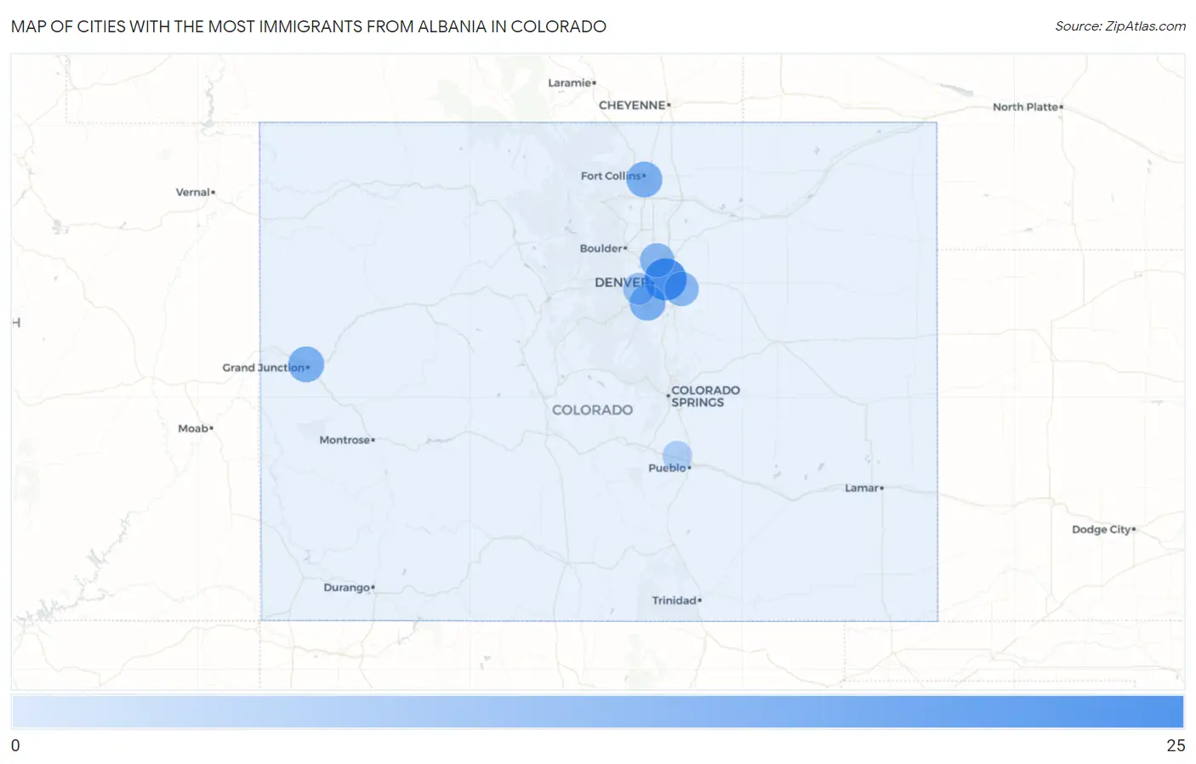Click the map title heading
Screen dimensions: 1196x764
(309, 26)
